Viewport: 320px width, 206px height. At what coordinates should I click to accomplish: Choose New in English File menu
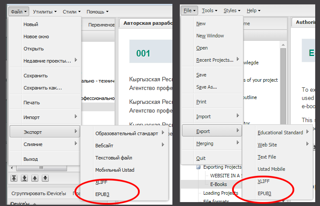coord(212,23)
